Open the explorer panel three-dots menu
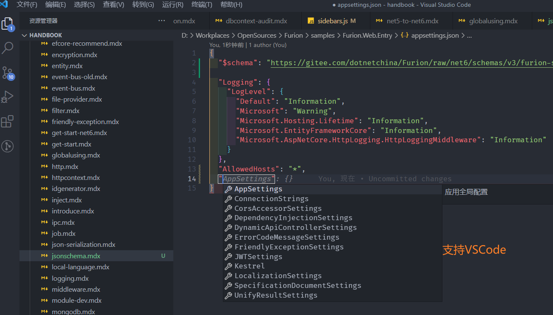553x315 pixels. [x=161, y=21]
